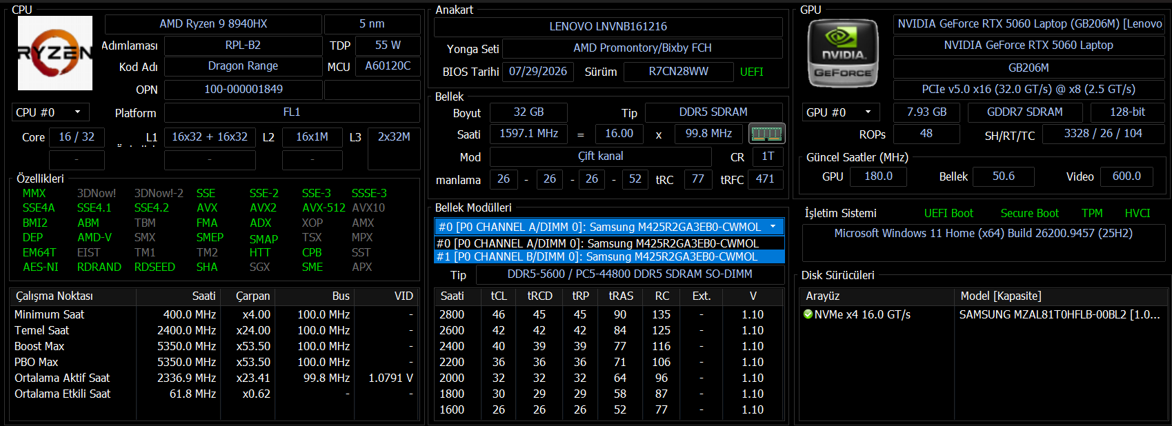Click the BIOS date 07/29/2026
This screenshot has height=426, width=1172.
pos(538,72)
